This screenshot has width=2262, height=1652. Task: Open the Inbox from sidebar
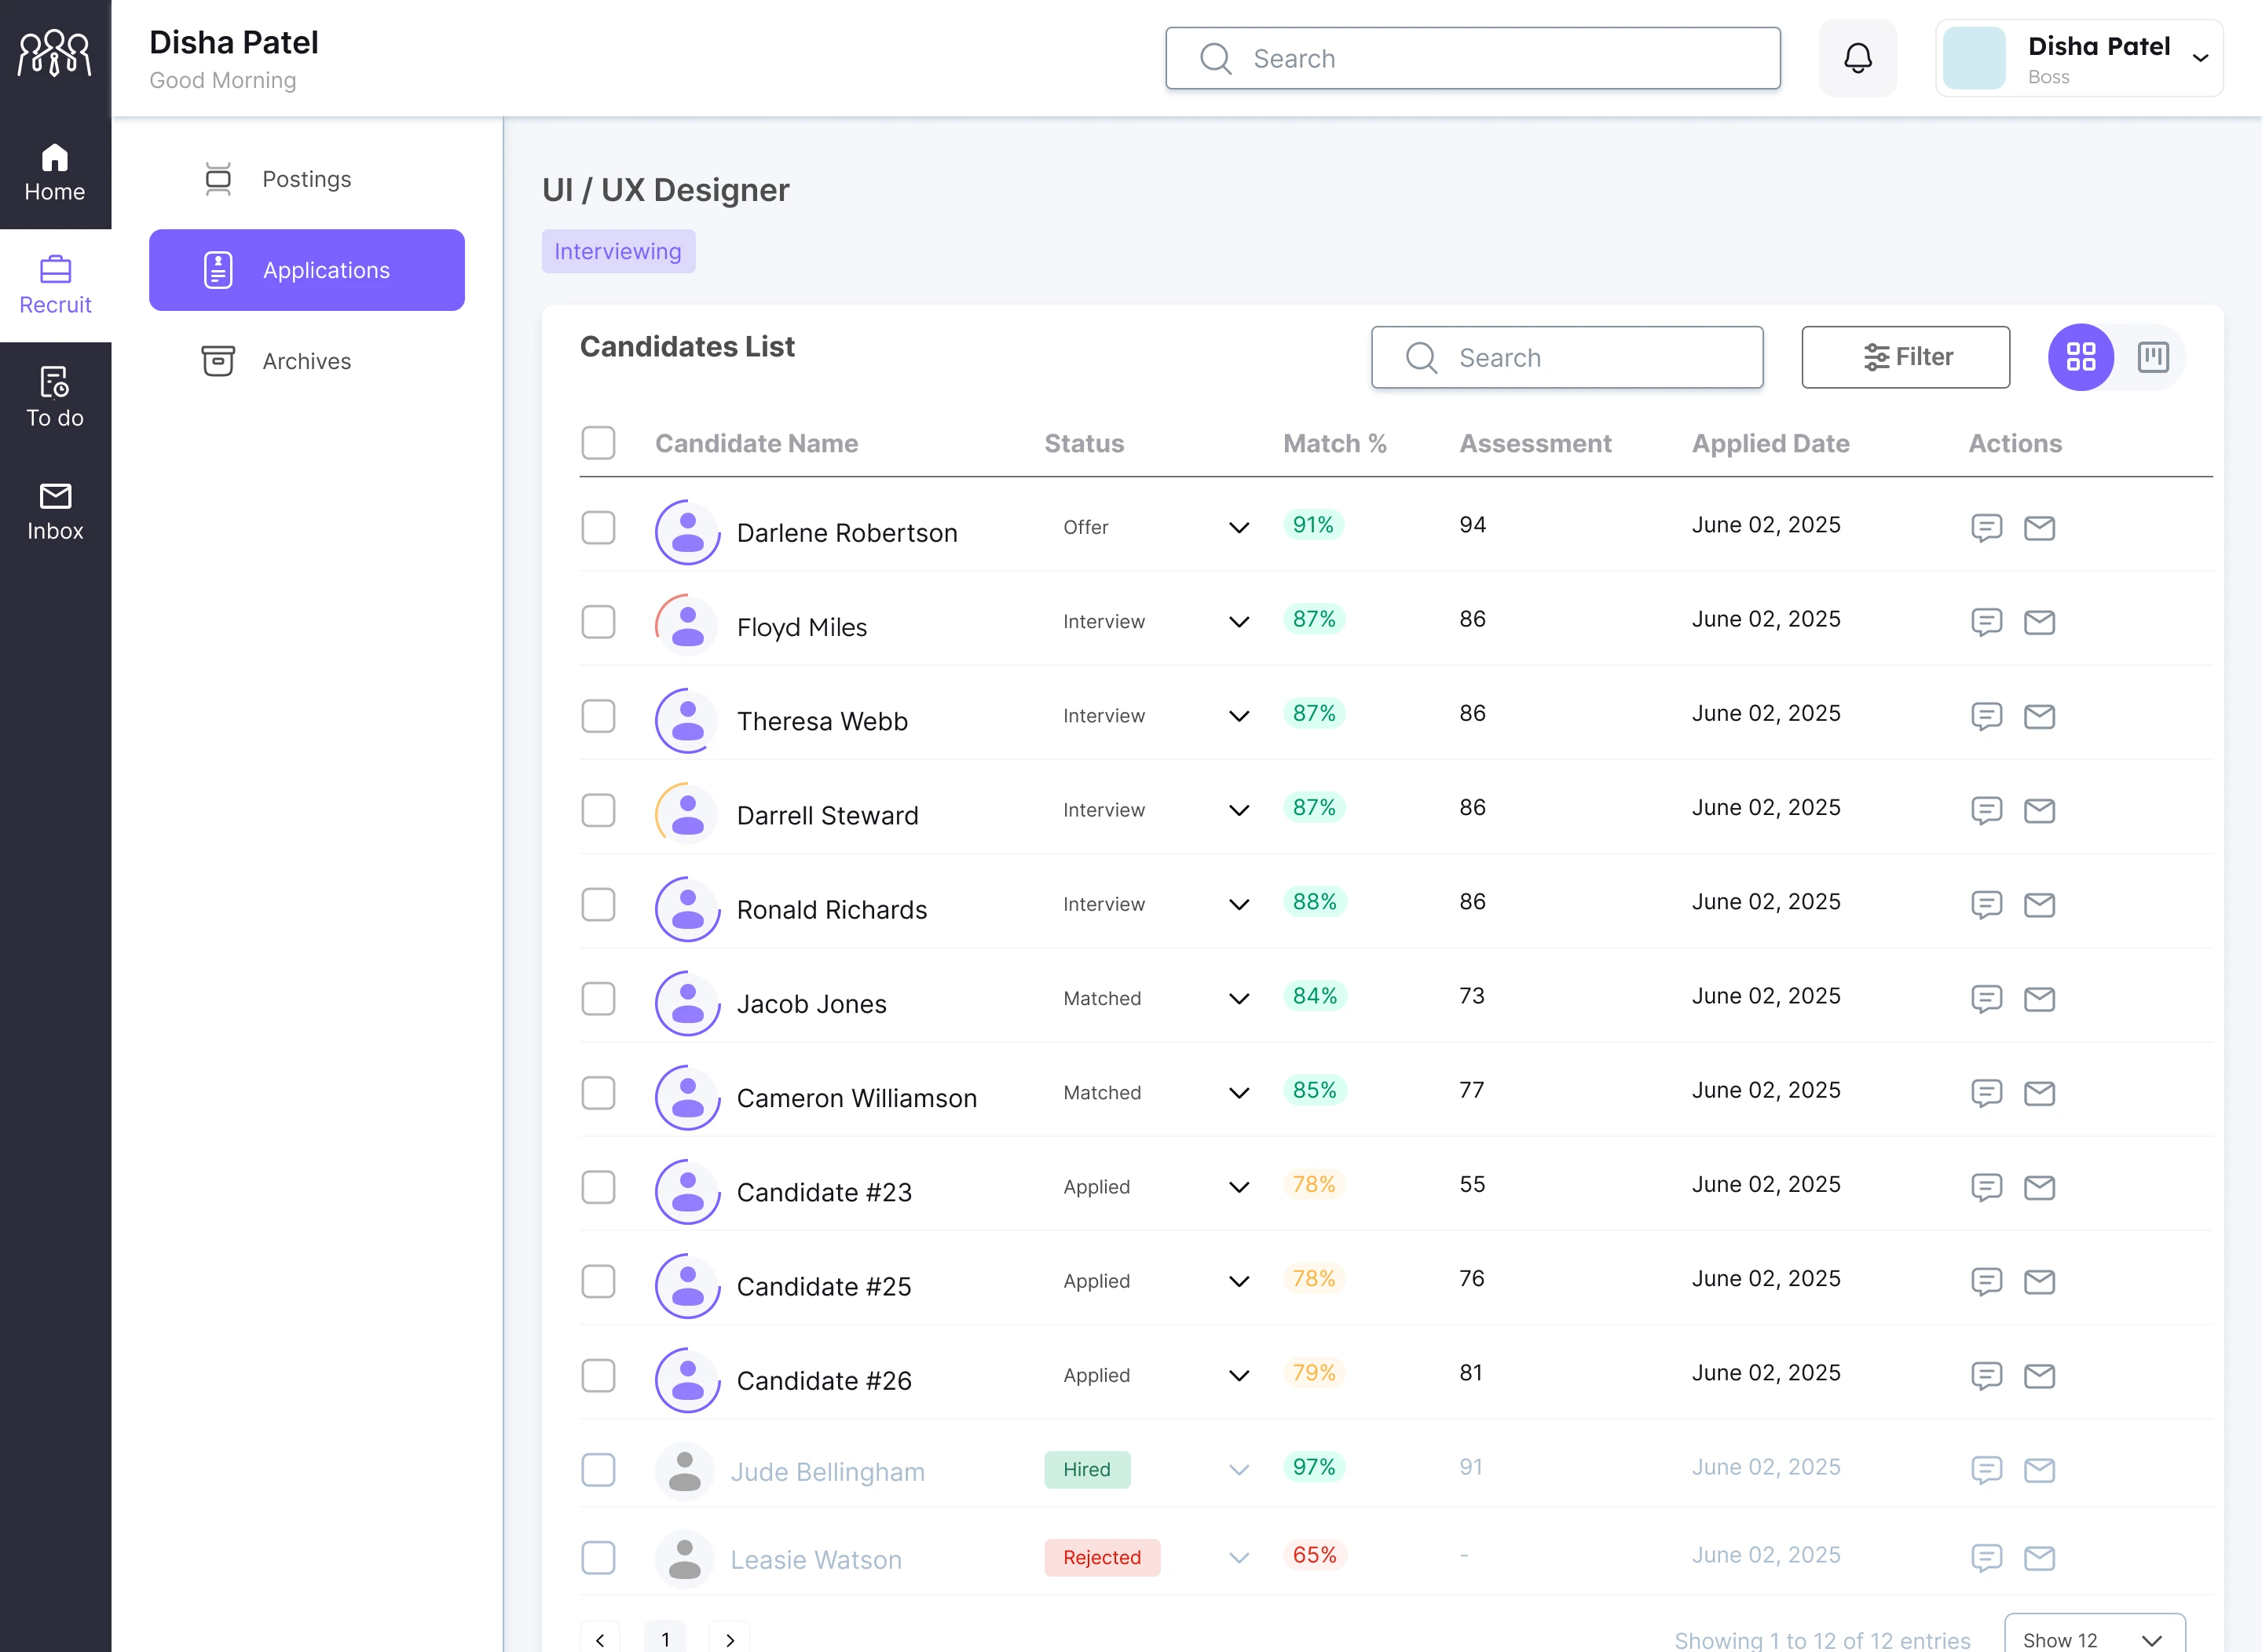(55, 510)
